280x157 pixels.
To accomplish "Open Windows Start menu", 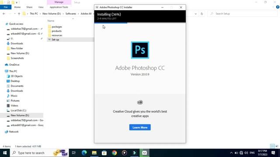I will pos(5,153).
